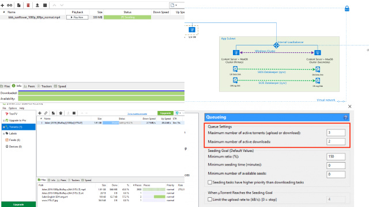This screenshot has height=207, width=369.
Task: Click the Create New Torrent file icon in top panel
Action: pyautogui.click(x=19, y=5)
